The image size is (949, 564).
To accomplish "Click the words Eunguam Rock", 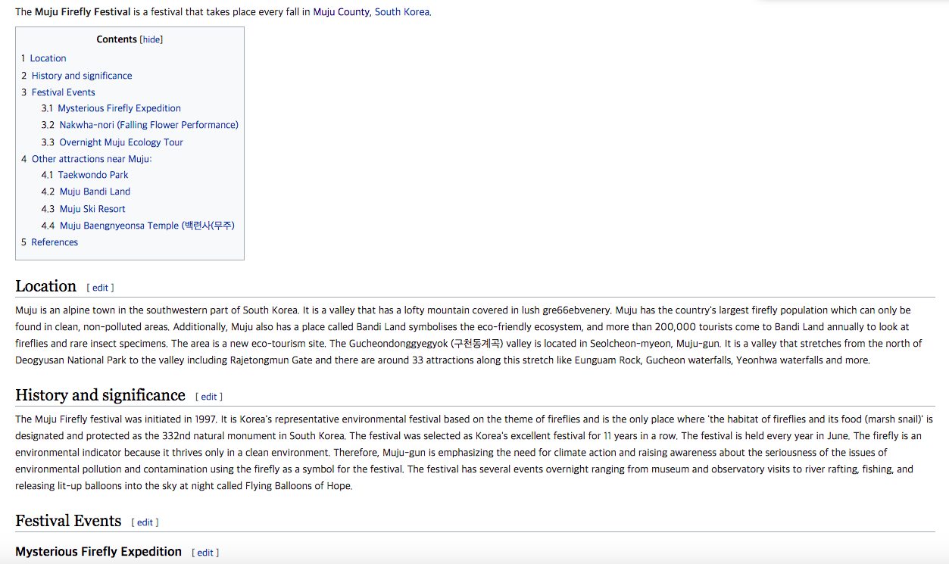I will tap(608, 360).
